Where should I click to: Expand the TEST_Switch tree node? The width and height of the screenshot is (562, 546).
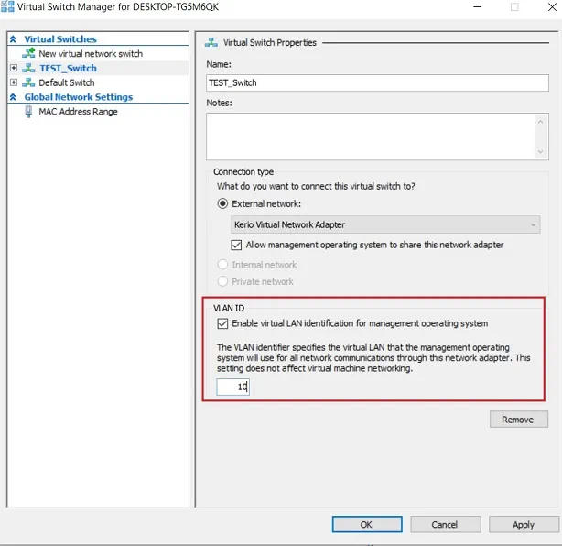coord(14,68)
